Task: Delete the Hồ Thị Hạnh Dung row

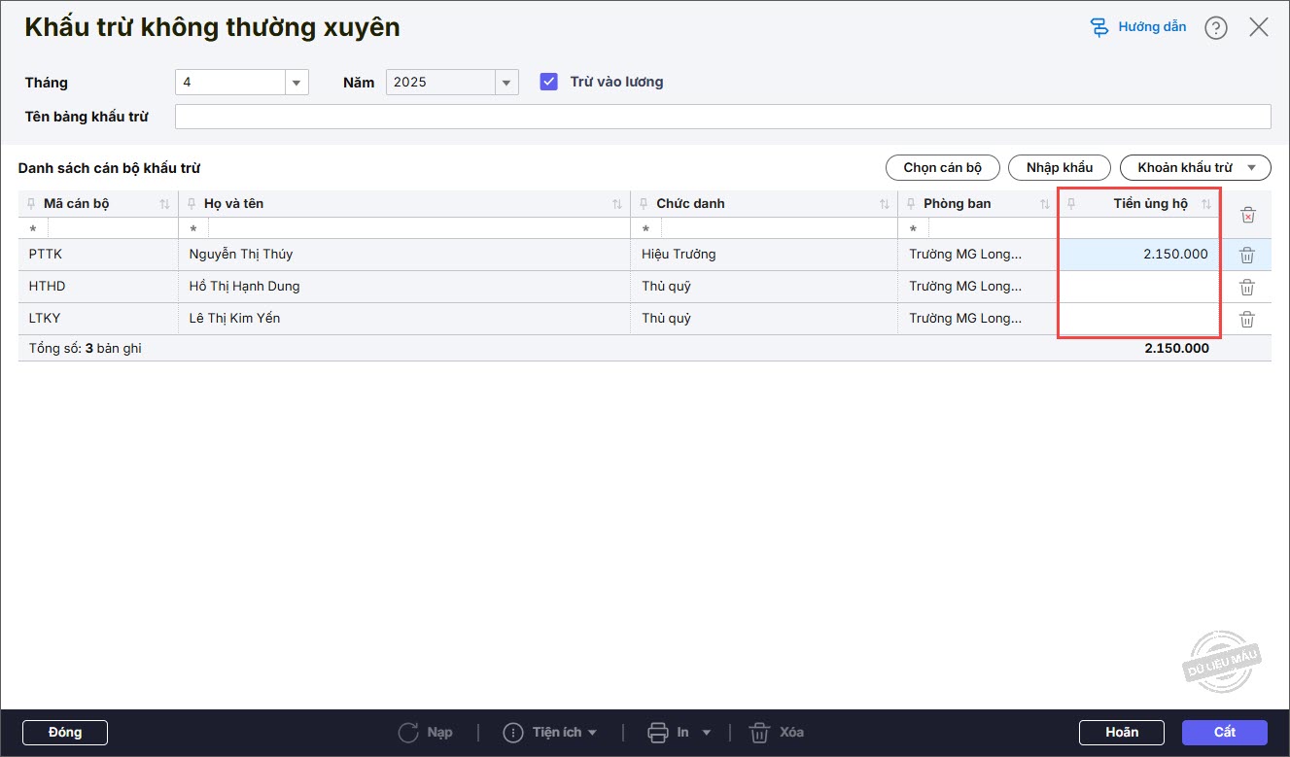Action: tap(1247, 288)
